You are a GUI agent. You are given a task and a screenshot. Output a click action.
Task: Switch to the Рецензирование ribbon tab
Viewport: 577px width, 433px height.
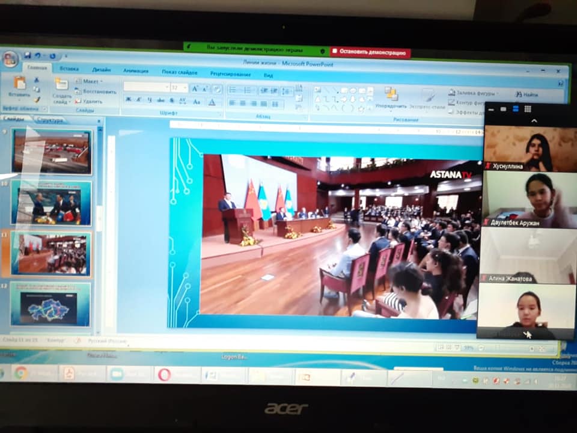(230, 74)
